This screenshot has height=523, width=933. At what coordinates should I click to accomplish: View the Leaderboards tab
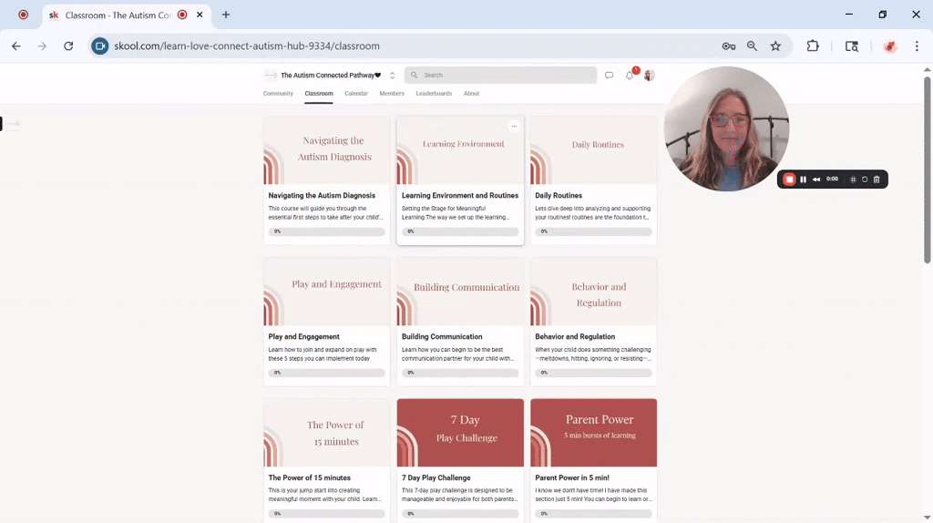(434, 94)
